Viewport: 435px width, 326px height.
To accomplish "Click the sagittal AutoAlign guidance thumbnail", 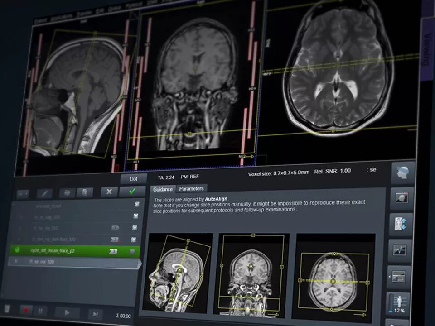I will (x=177, y=272).
